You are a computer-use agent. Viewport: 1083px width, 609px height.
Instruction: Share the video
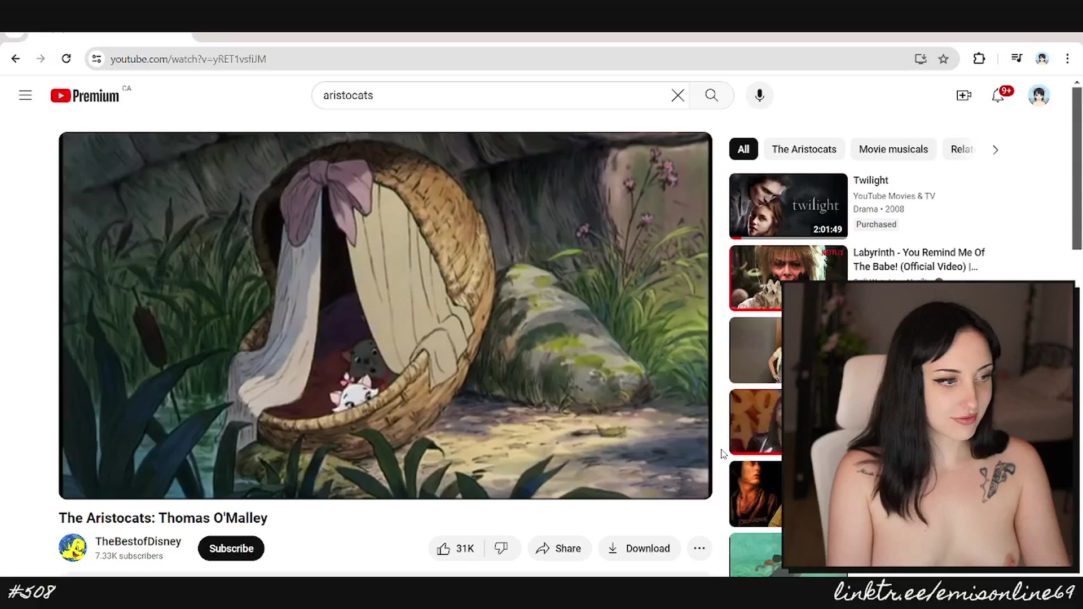coord(559,549)
